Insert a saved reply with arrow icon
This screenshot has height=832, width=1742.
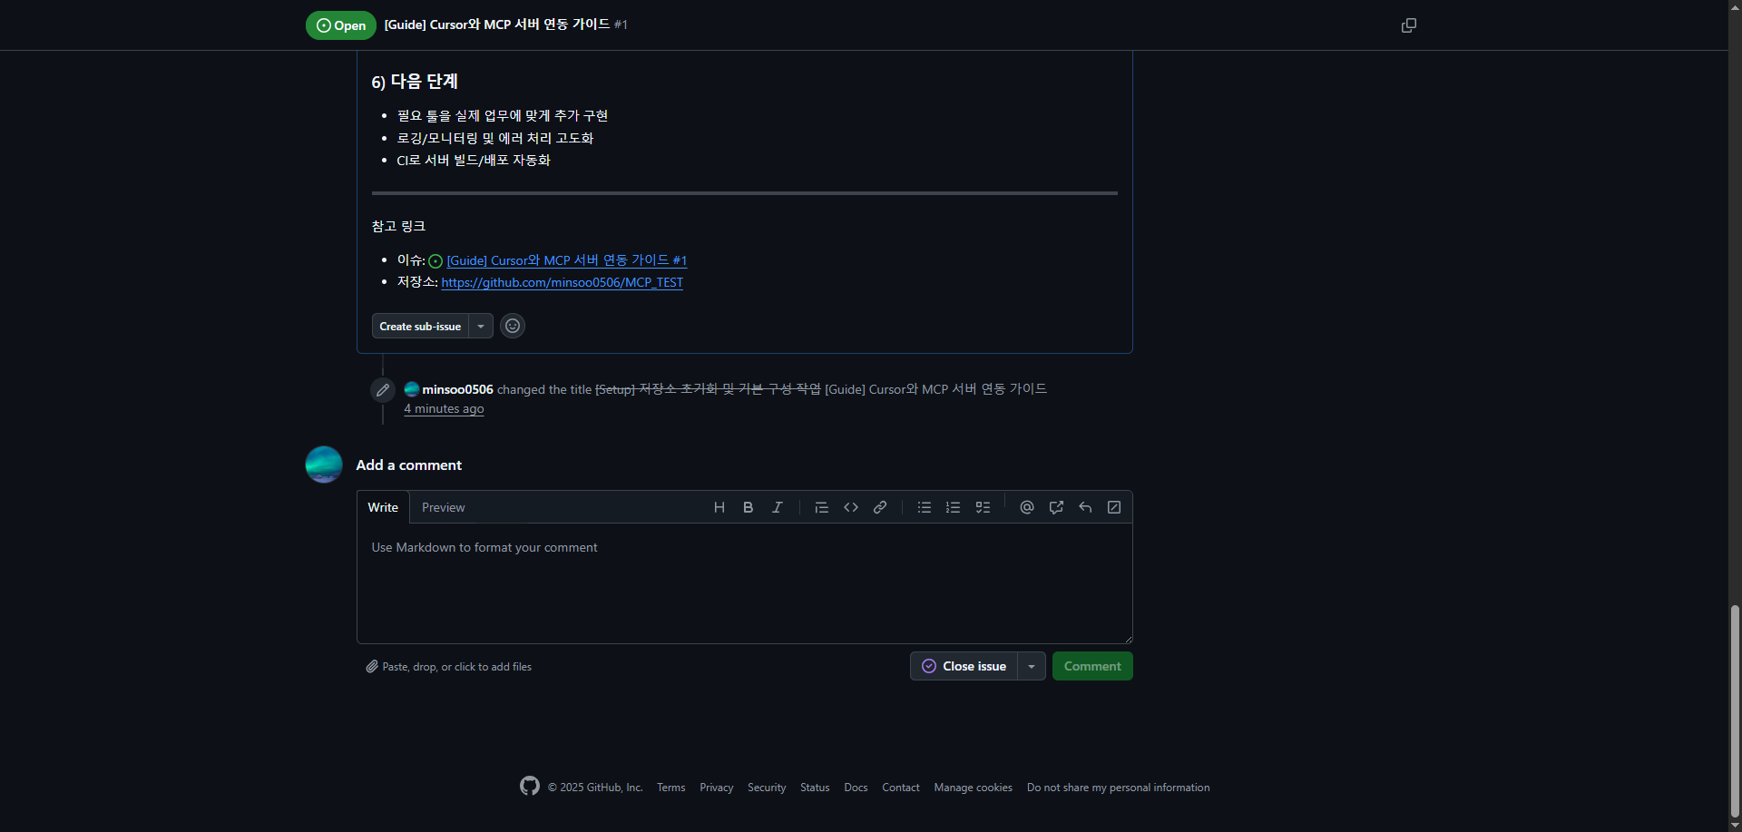click(1085, 507)
